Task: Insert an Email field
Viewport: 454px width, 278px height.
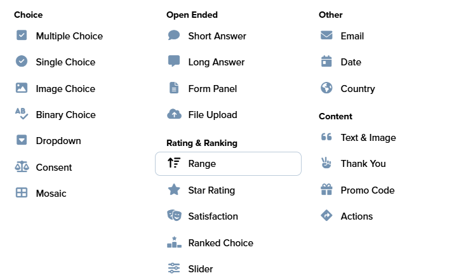Action: click(352, 36)
